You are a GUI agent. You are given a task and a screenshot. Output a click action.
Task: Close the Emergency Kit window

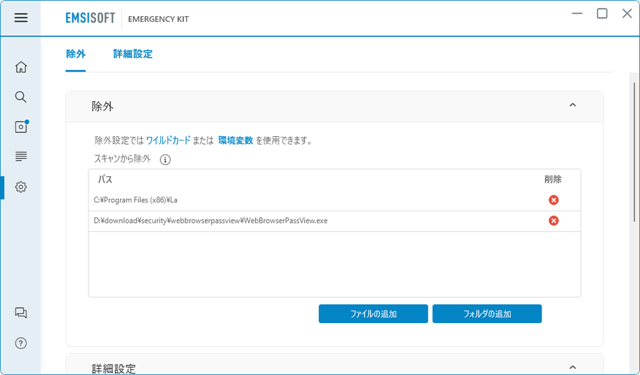(x=627, y=13)
